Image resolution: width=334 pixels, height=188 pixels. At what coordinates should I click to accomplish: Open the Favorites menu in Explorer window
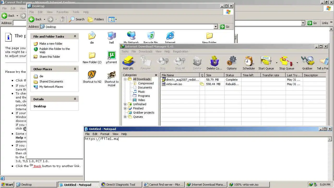[63, 12]
